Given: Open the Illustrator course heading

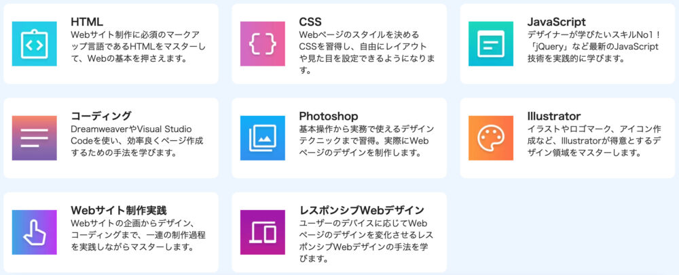Looking at the screenshot, I should [554, 116].
